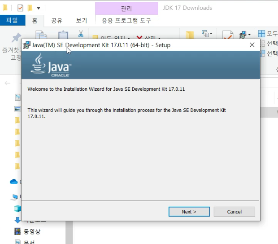Open the 응용 프로그램 도구 tab
The height and width of the screenshot is (244, 278).
[x=126, y=20]
